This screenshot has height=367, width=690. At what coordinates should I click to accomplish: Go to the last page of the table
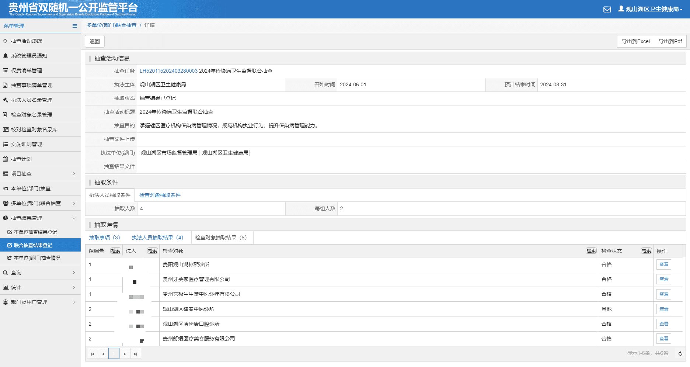[135, 354]
